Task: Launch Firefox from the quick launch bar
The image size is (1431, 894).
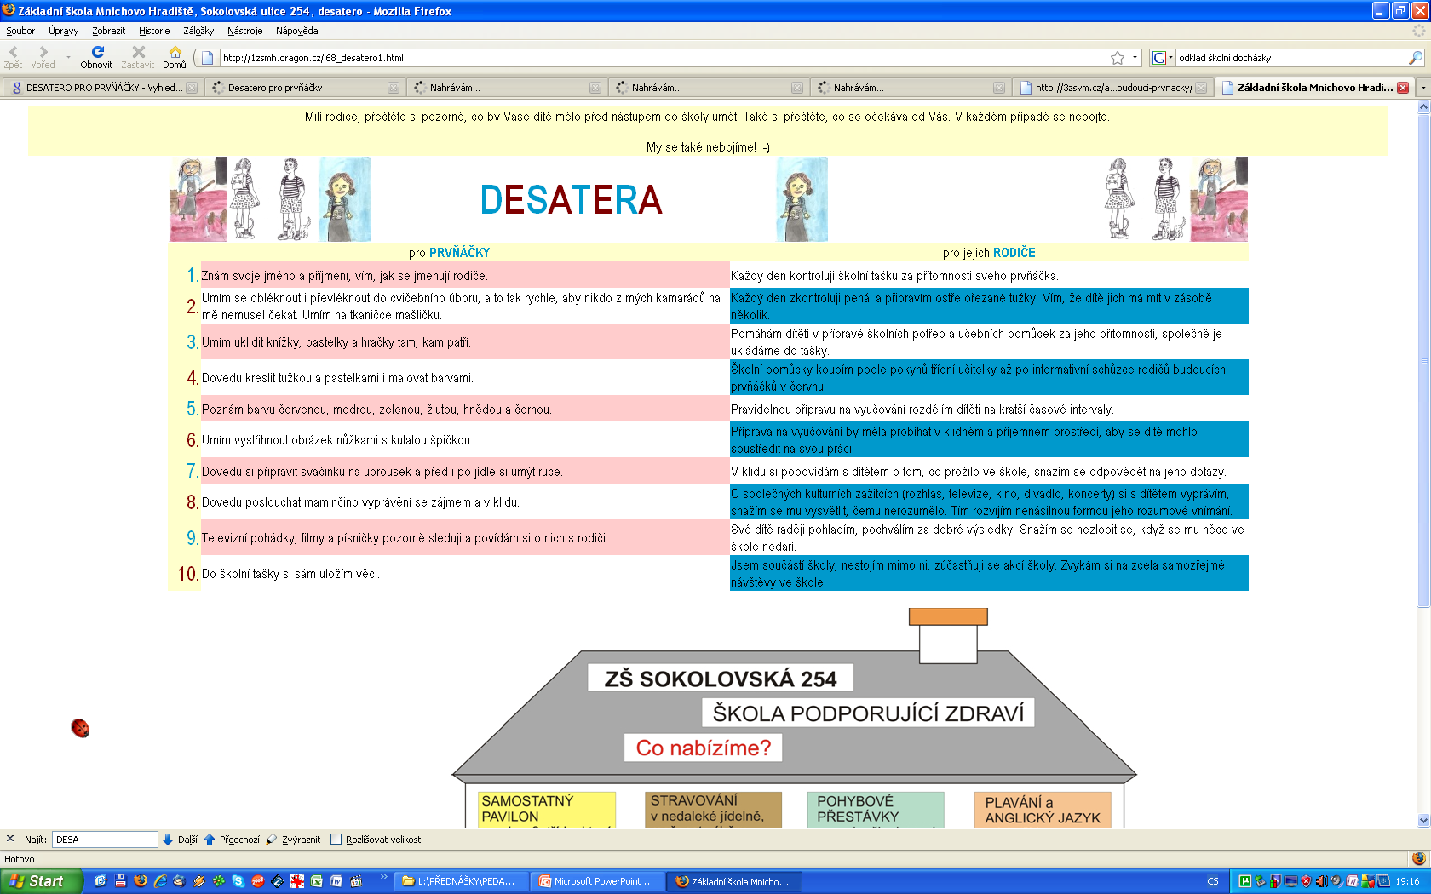Action: (x=141, y=881)
